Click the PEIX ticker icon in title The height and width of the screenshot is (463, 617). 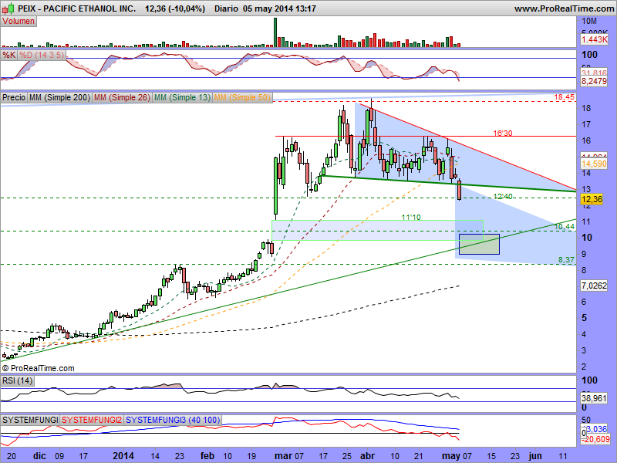pyautogui.click(x=10, y=8)
